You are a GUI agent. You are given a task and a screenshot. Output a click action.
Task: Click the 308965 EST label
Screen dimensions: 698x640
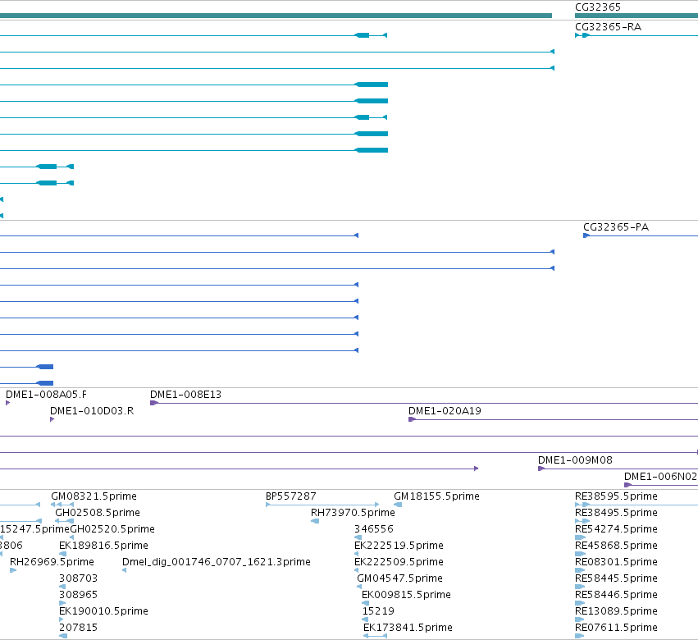coord(79,595)
